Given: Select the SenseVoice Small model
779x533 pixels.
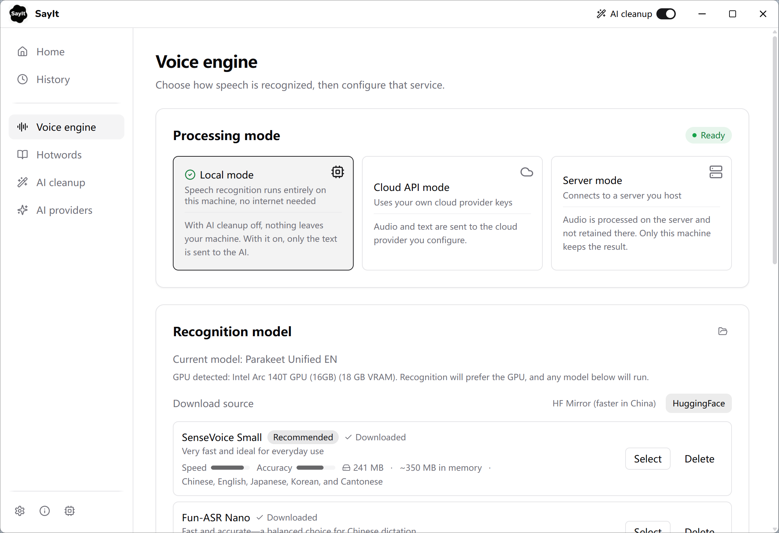Looking at the screenshot, I should click(x=648, y=459).
